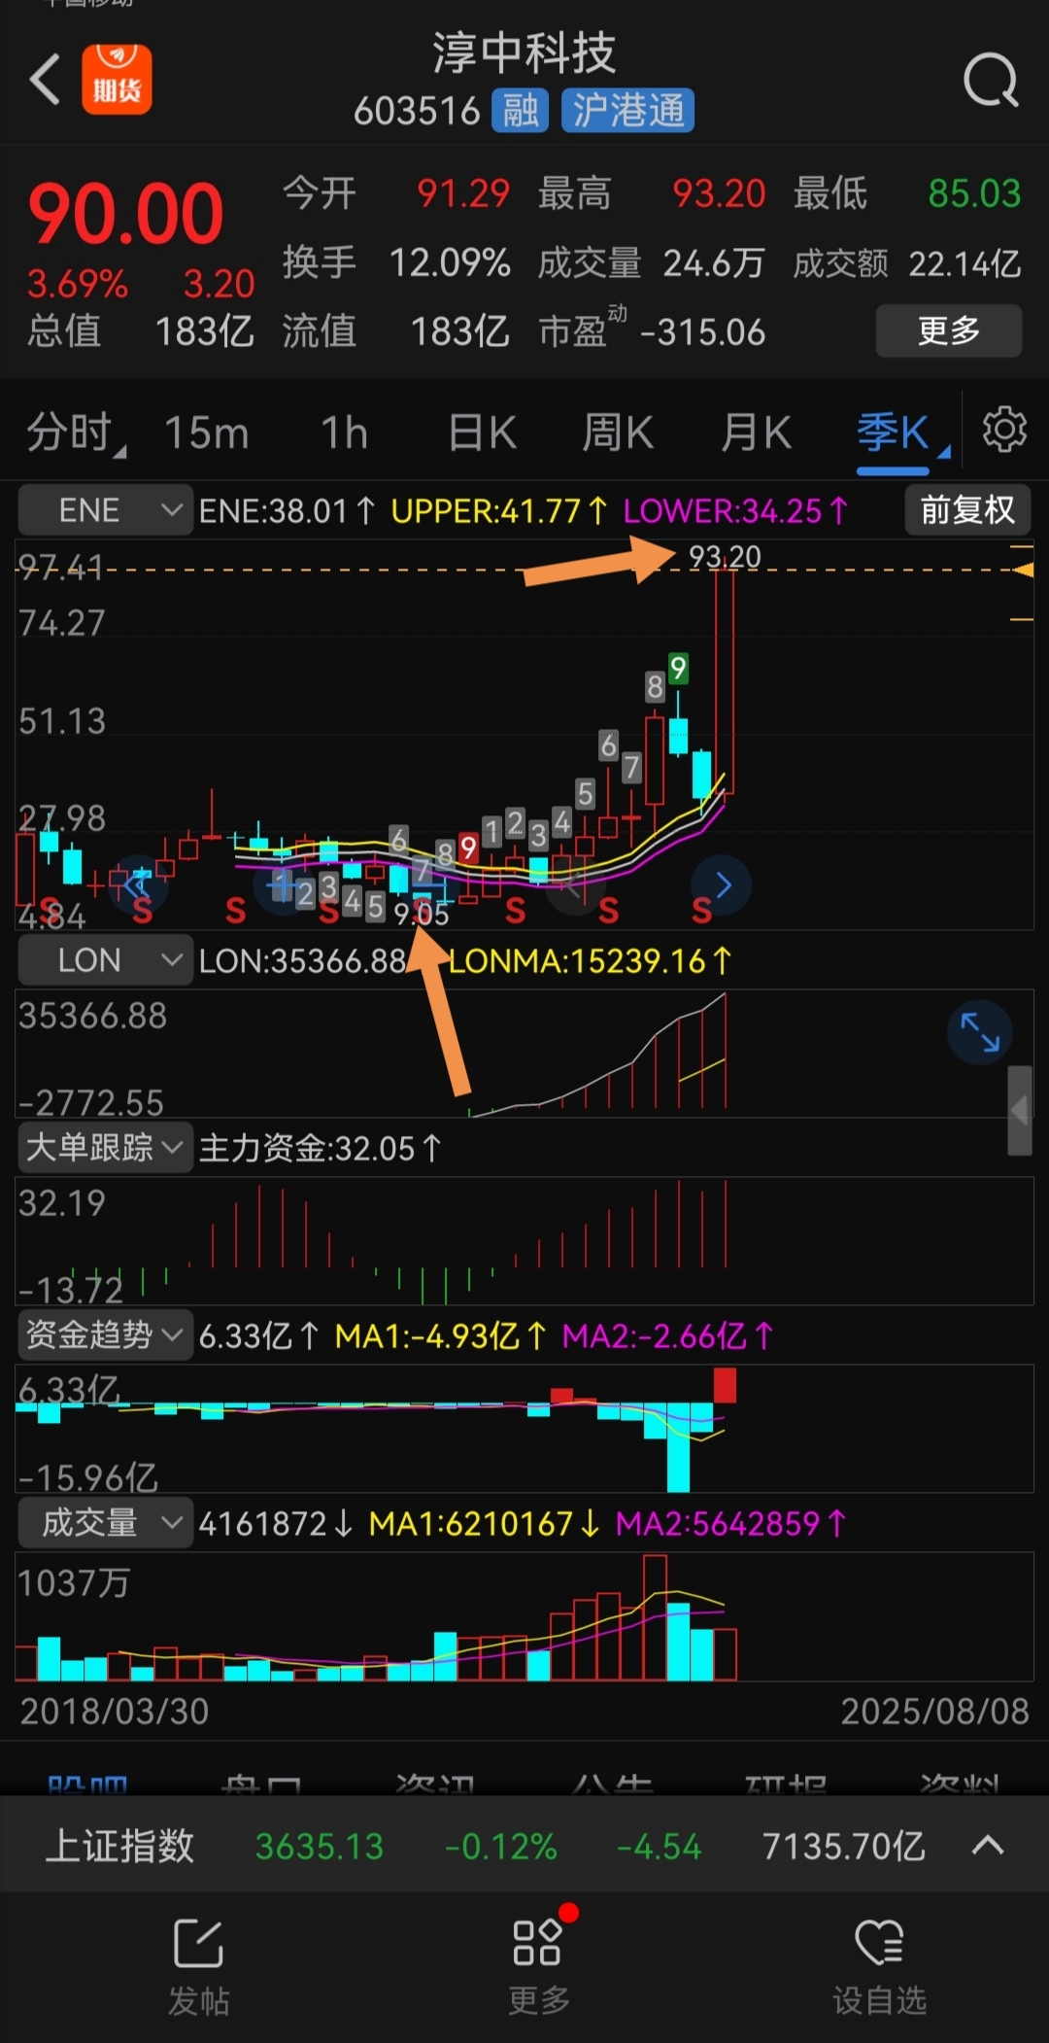
Task: Tap the 融 margin trading badge
Action: [x=521, y=111]
